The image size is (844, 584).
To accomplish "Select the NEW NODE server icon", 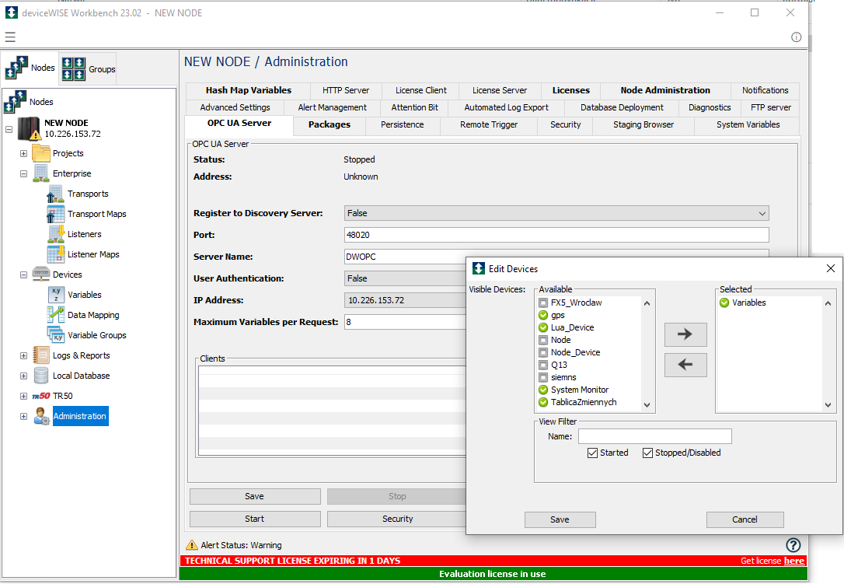I will coord(30,128).
